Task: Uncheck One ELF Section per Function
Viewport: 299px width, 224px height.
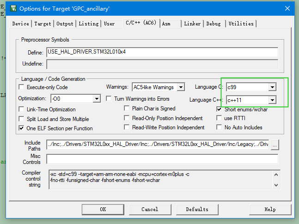Action: pos(22,128)
